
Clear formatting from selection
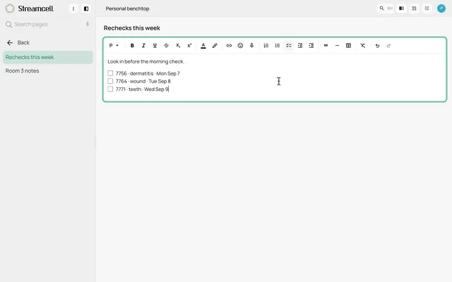(x=362, y=45)
